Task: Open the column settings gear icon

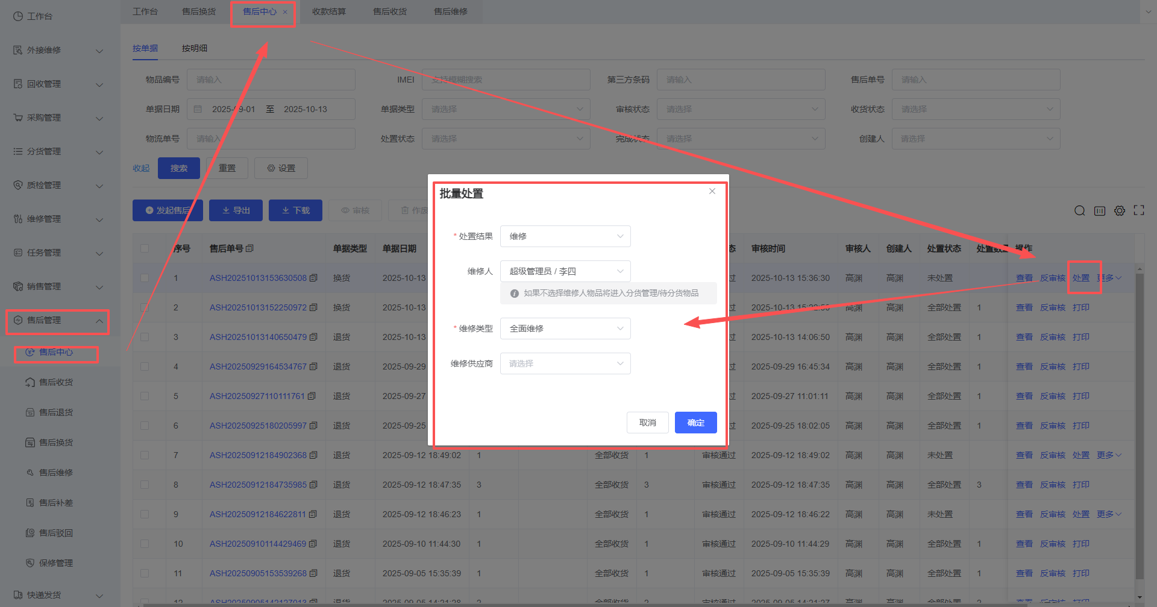Action: pyautogui.click(x=1119, y=210)
